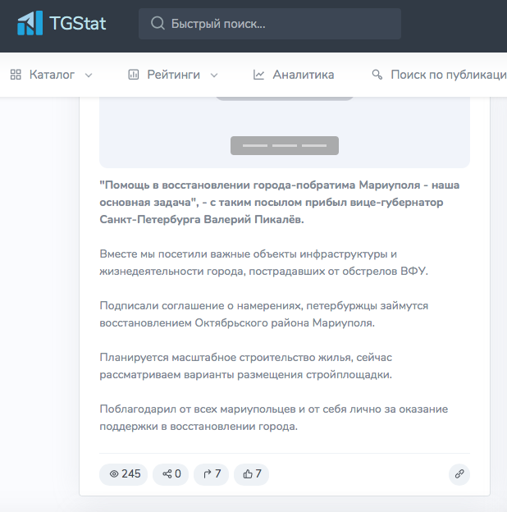Viewport: 507px width, 512px height.
Task: Copy post link via chain icon
Action: [459, 473]
